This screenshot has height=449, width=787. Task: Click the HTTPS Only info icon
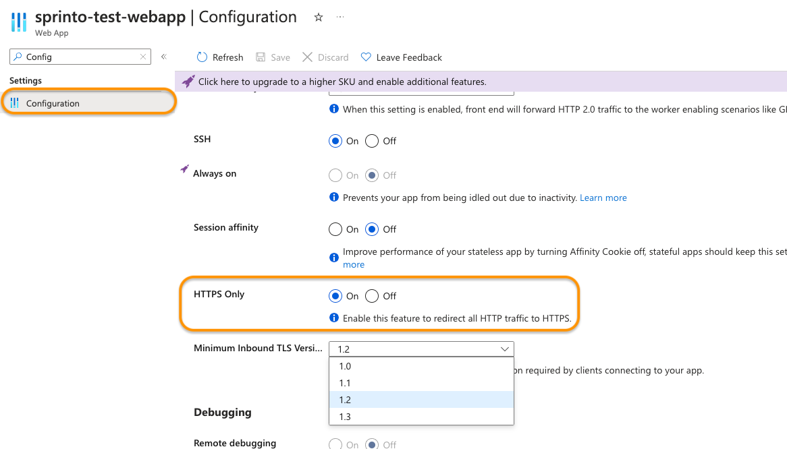[334, 318]
